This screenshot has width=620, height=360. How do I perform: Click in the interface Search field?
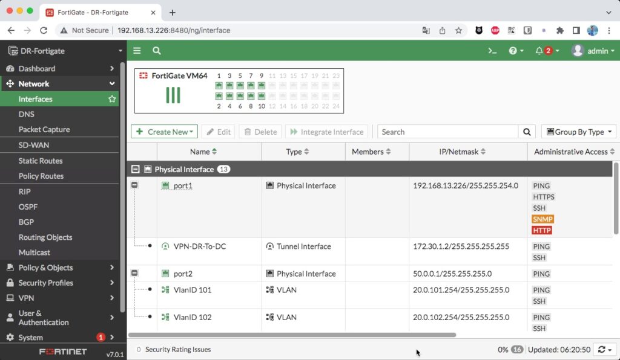(x=447, y=132)
